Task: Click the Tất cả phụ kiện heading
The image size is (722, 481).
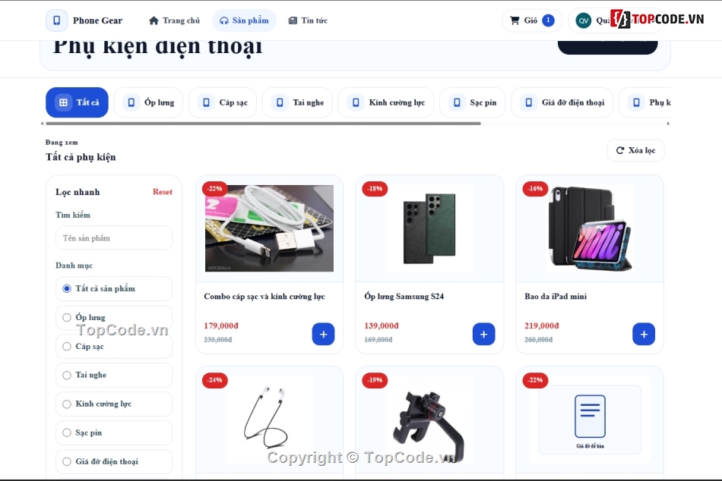Action: coord(81,157)
